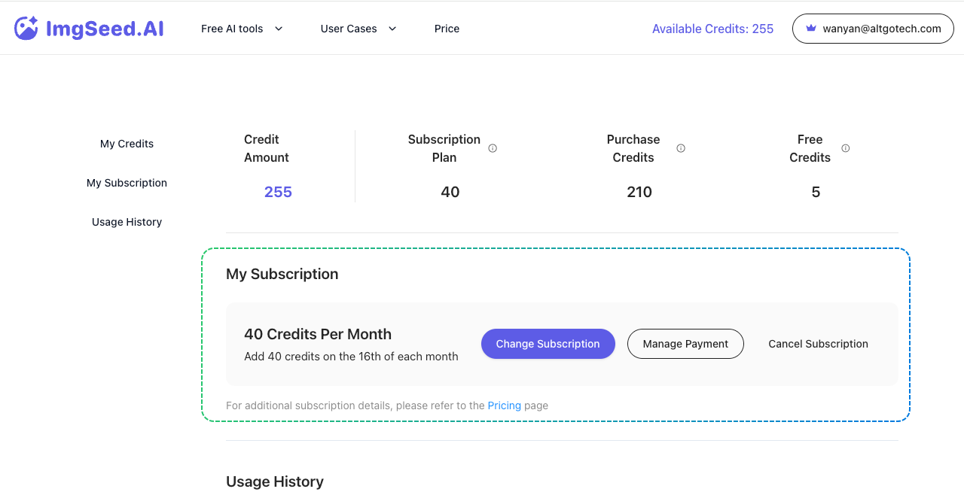The image size is (964, 495).
Task: Follow the Pricing page link
Action: tap(504, 405)
